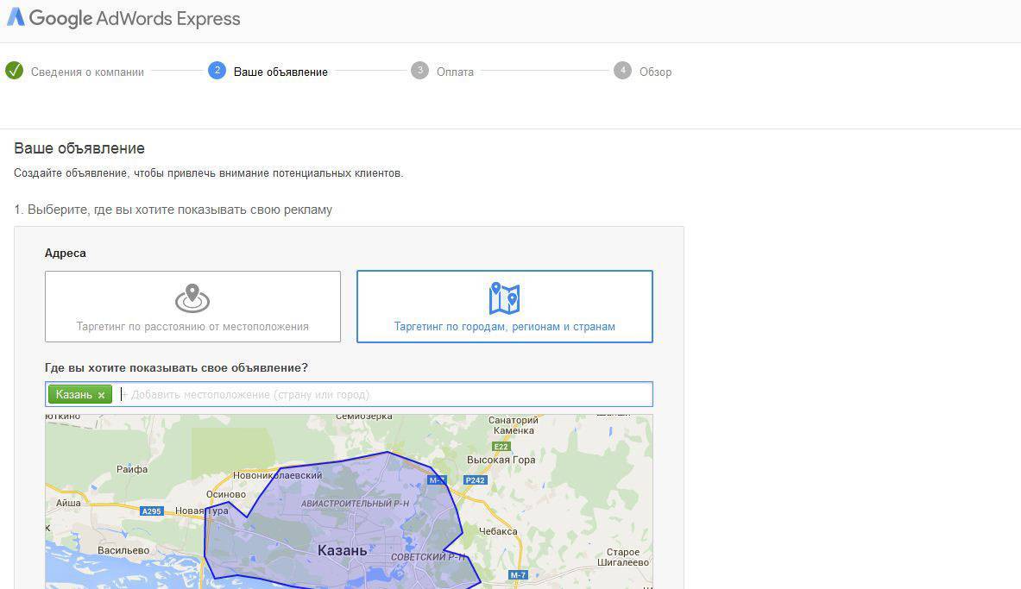Remove the Казань location with the × icon
Image resolution: width=1021 pixels, height=589 pixels.
pyautogui.click(x=101, y=395)
